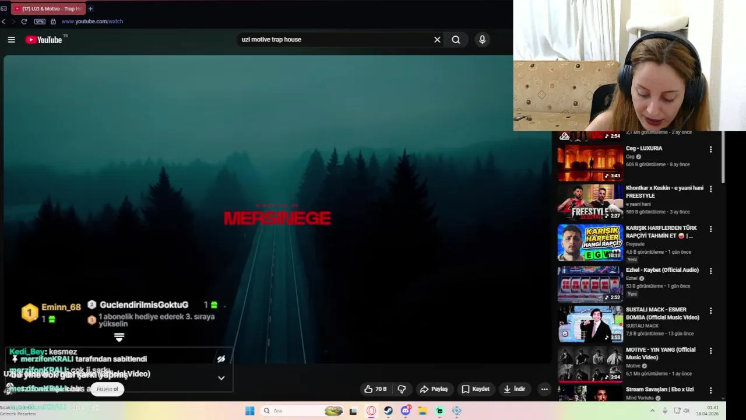Save the video with Kaydet button
Screen dimensions: 746x420
click(476, 389)
